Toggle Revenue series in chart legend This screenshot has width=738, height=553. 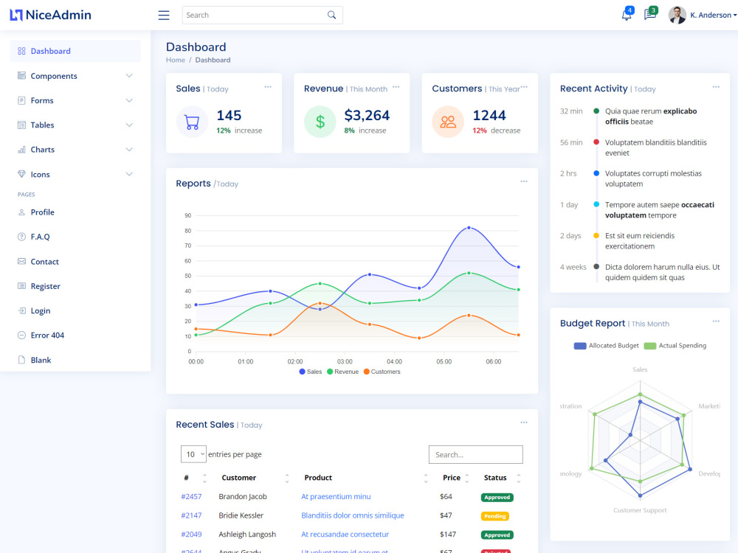click(343, 372)
